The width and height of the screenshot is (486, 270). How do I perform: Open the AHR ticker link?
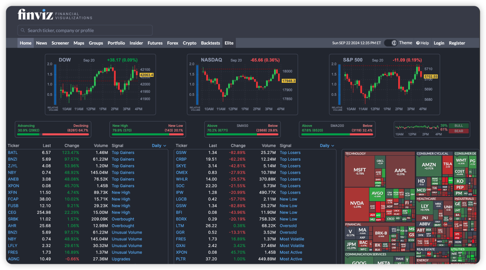(12, 225)
